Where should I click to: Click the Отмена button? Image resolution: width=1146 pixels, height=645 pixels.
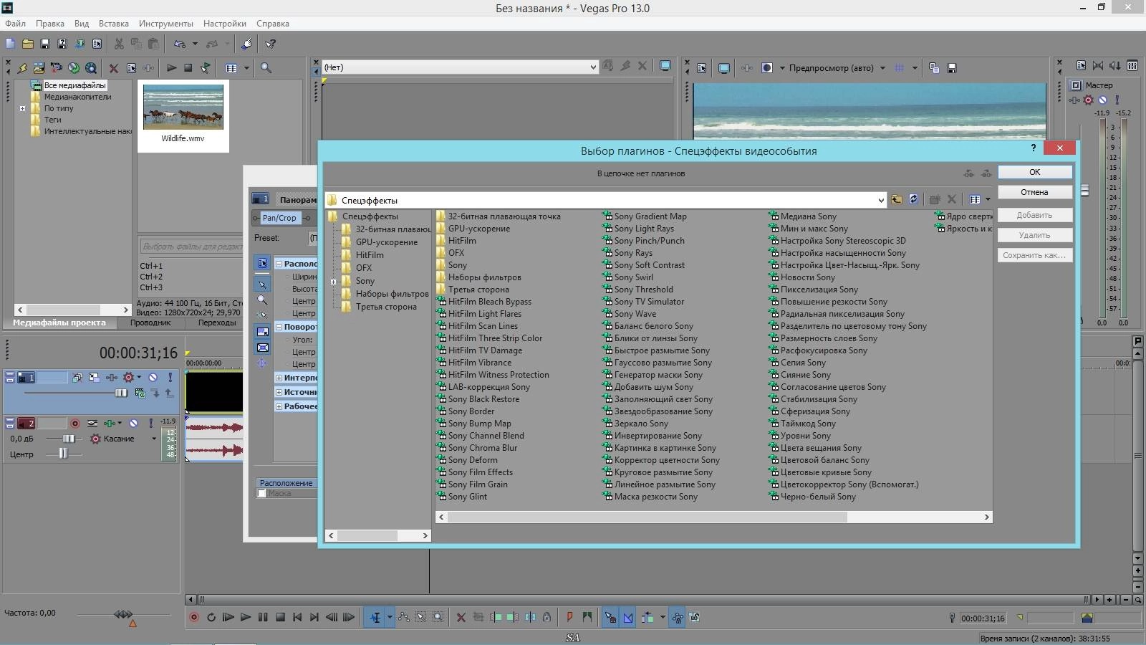[x=1034, y=192]
